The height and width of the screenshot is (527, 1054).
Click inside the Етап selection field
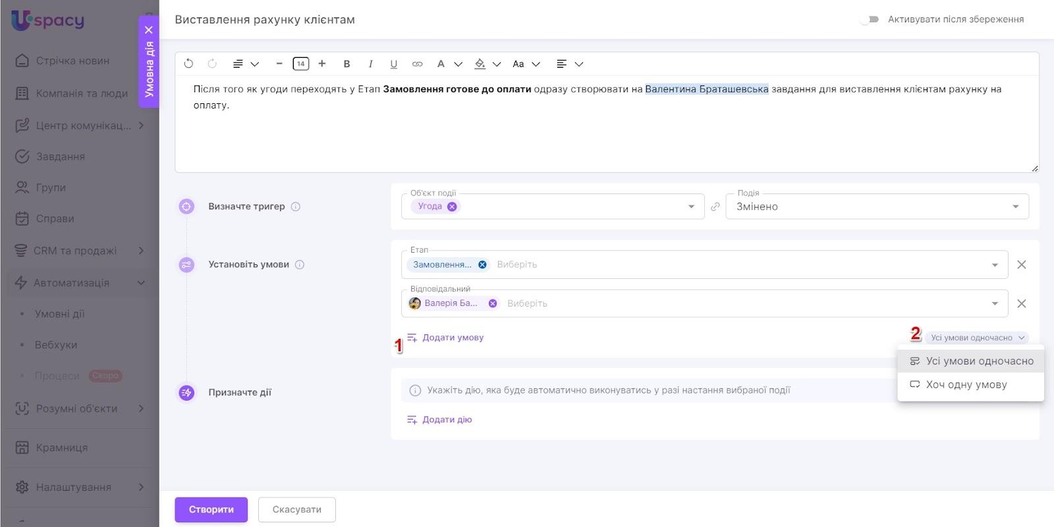click(725, 264)
